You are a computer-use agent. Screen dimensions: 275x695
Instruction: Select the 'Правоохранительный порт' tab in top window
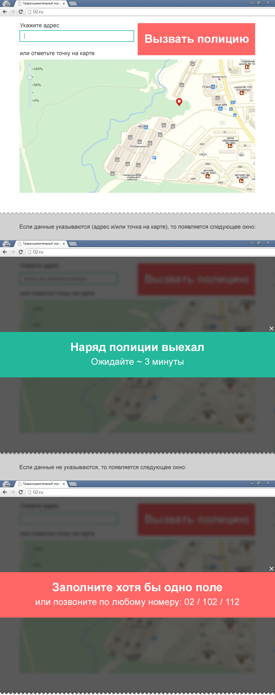[x=41, y=4]
